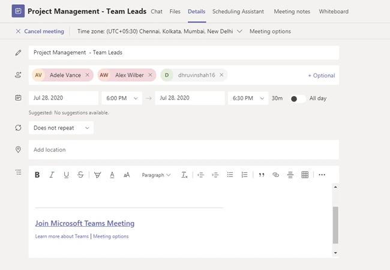Click the end date field Jul 28, 2020

[x=190, y=98]
